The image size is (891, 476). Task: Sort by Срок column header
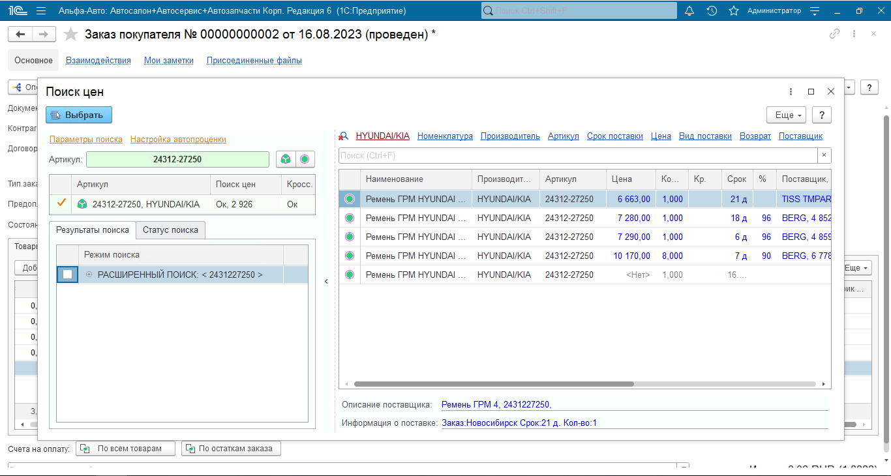click(x=737, y=179)
